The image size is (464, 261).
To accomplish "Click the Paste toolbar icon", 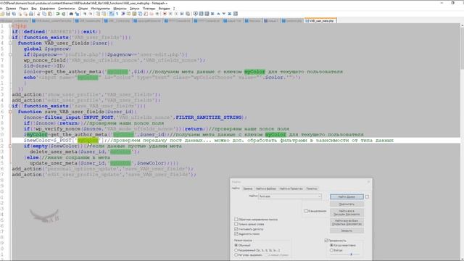I will click(50, 14).
